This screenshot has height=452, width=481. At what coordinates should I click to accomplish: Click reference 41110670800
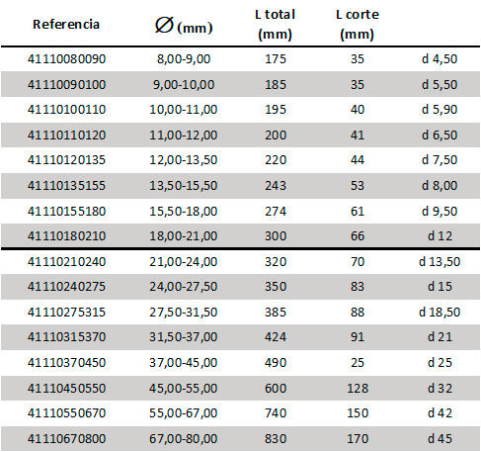(x=66, y=439)
